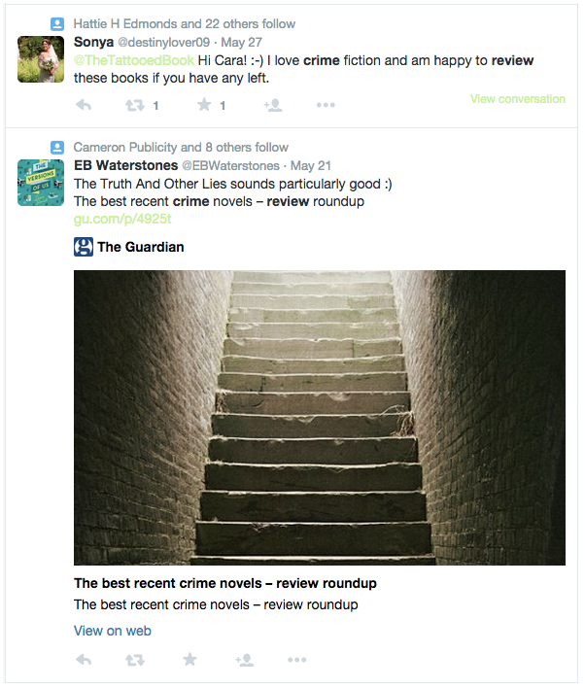Screen dimensions: 585x688
Task: Retweet Sonya's crime fiction tweet
Action: [135, 105]
